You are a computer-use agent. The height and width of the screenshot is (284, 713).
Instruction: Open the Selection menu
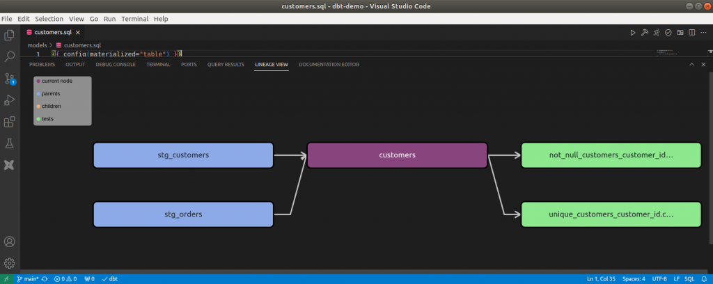tap(49, 19)
